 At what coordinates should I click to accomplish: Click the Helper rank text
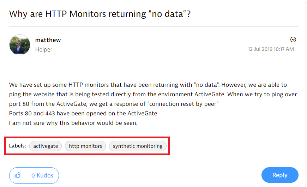(44, 50)
